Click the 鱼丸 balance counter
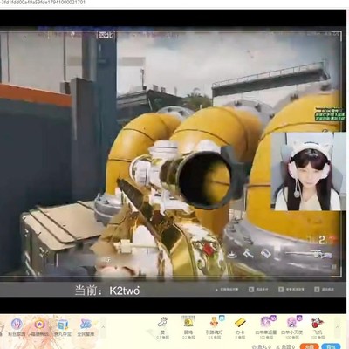349x349 pixels. point(262,346)
